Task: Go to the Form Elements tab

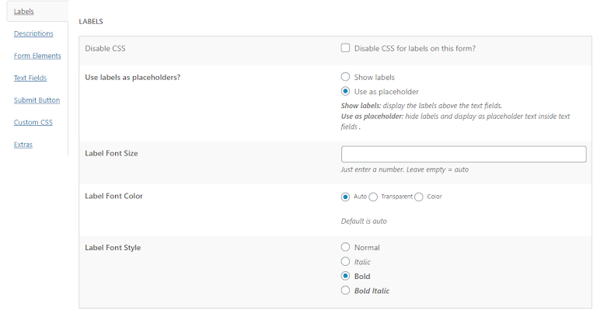Action: pos(37,56)
